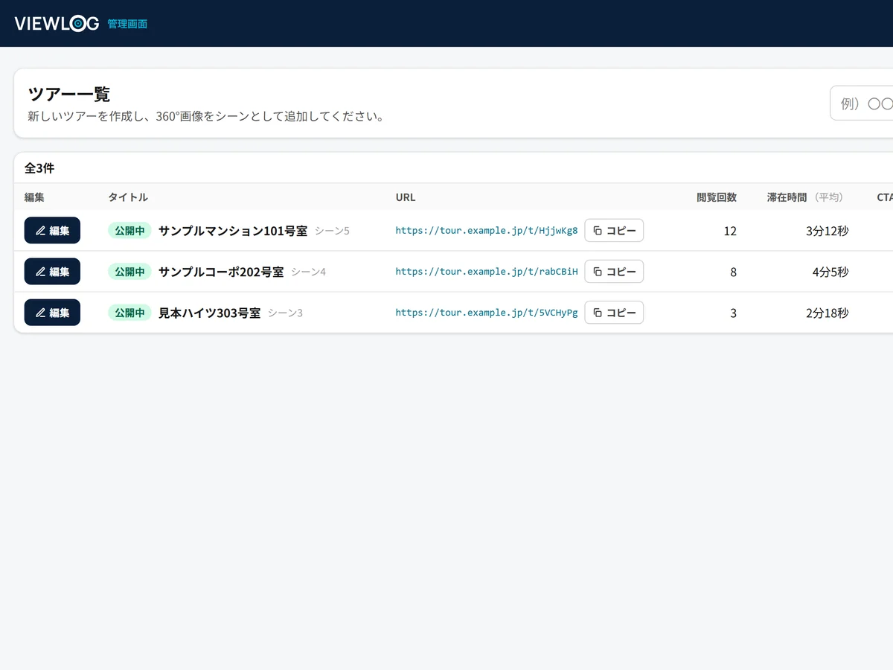Edit 見本ハイツ303号室 tour
Screen dimensions: 893x670
tap(52, 313)
